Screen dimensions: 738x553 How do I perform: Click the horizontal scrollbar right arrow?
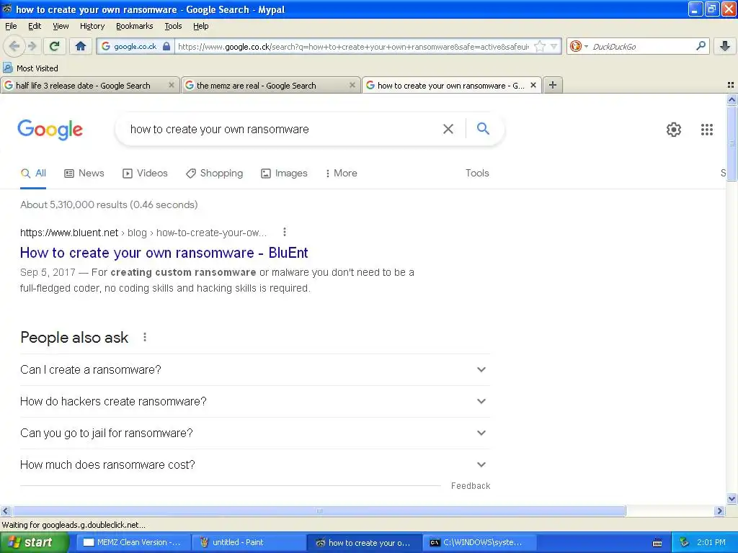coord(719,511)
